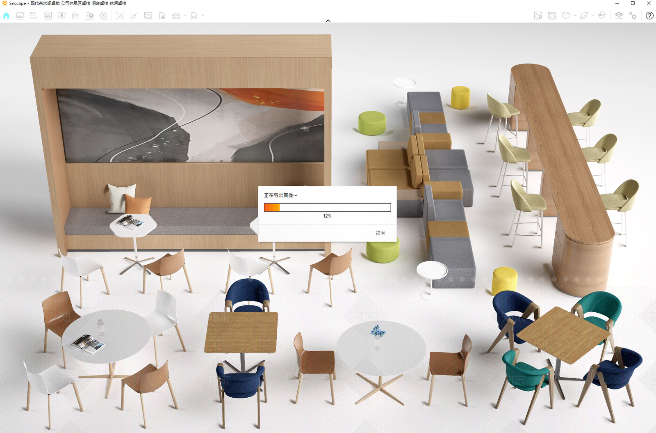Click the screenshot capture icon
656x433 pixels.
pos(120,16)
